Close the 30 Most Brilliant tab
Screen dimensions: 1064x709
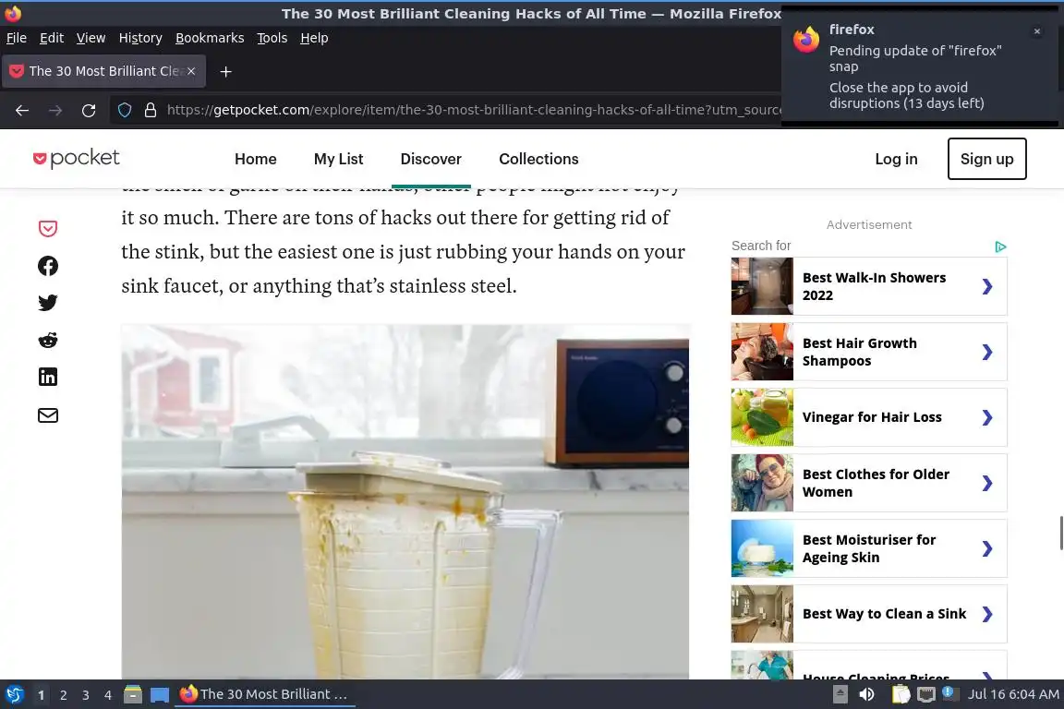(x=191, y=70)
